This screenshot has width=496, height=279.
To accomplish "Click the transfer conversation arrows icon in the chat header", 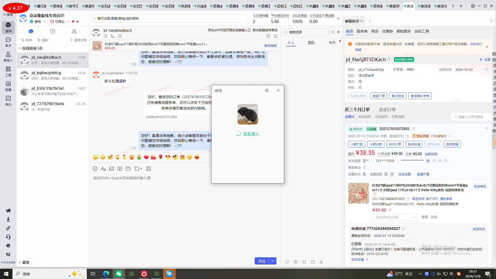I will point(105,36).
